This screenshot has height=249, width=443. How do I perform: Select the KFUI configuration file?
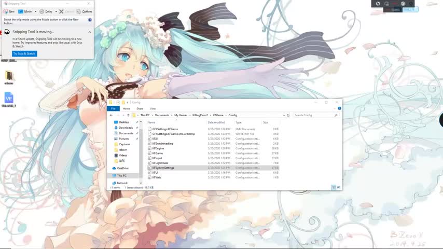click(213, 173)
